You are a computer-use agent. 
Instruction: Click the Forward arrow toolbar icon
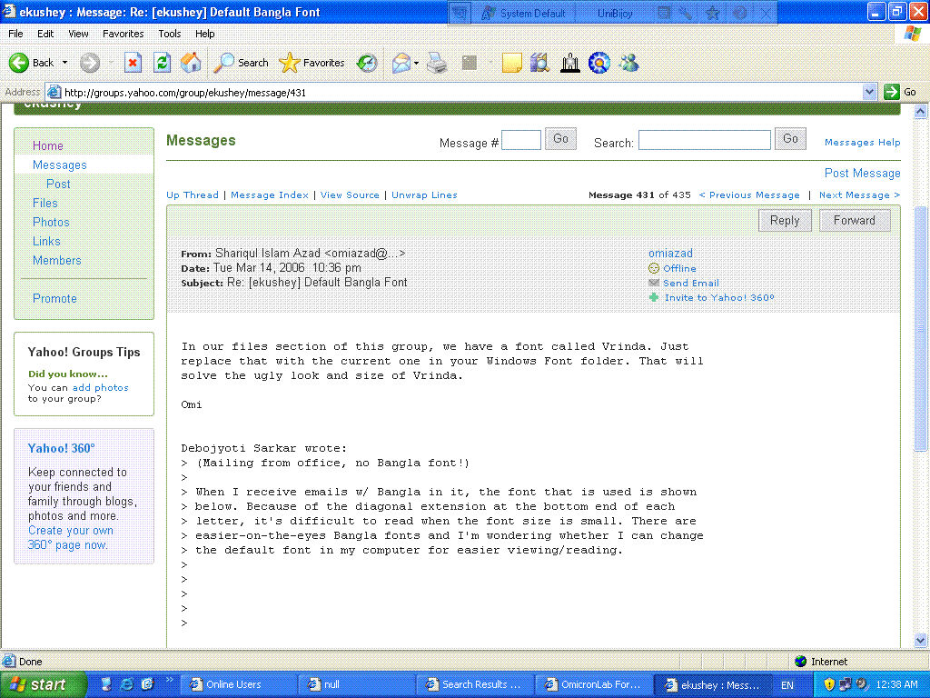(90, 63)
